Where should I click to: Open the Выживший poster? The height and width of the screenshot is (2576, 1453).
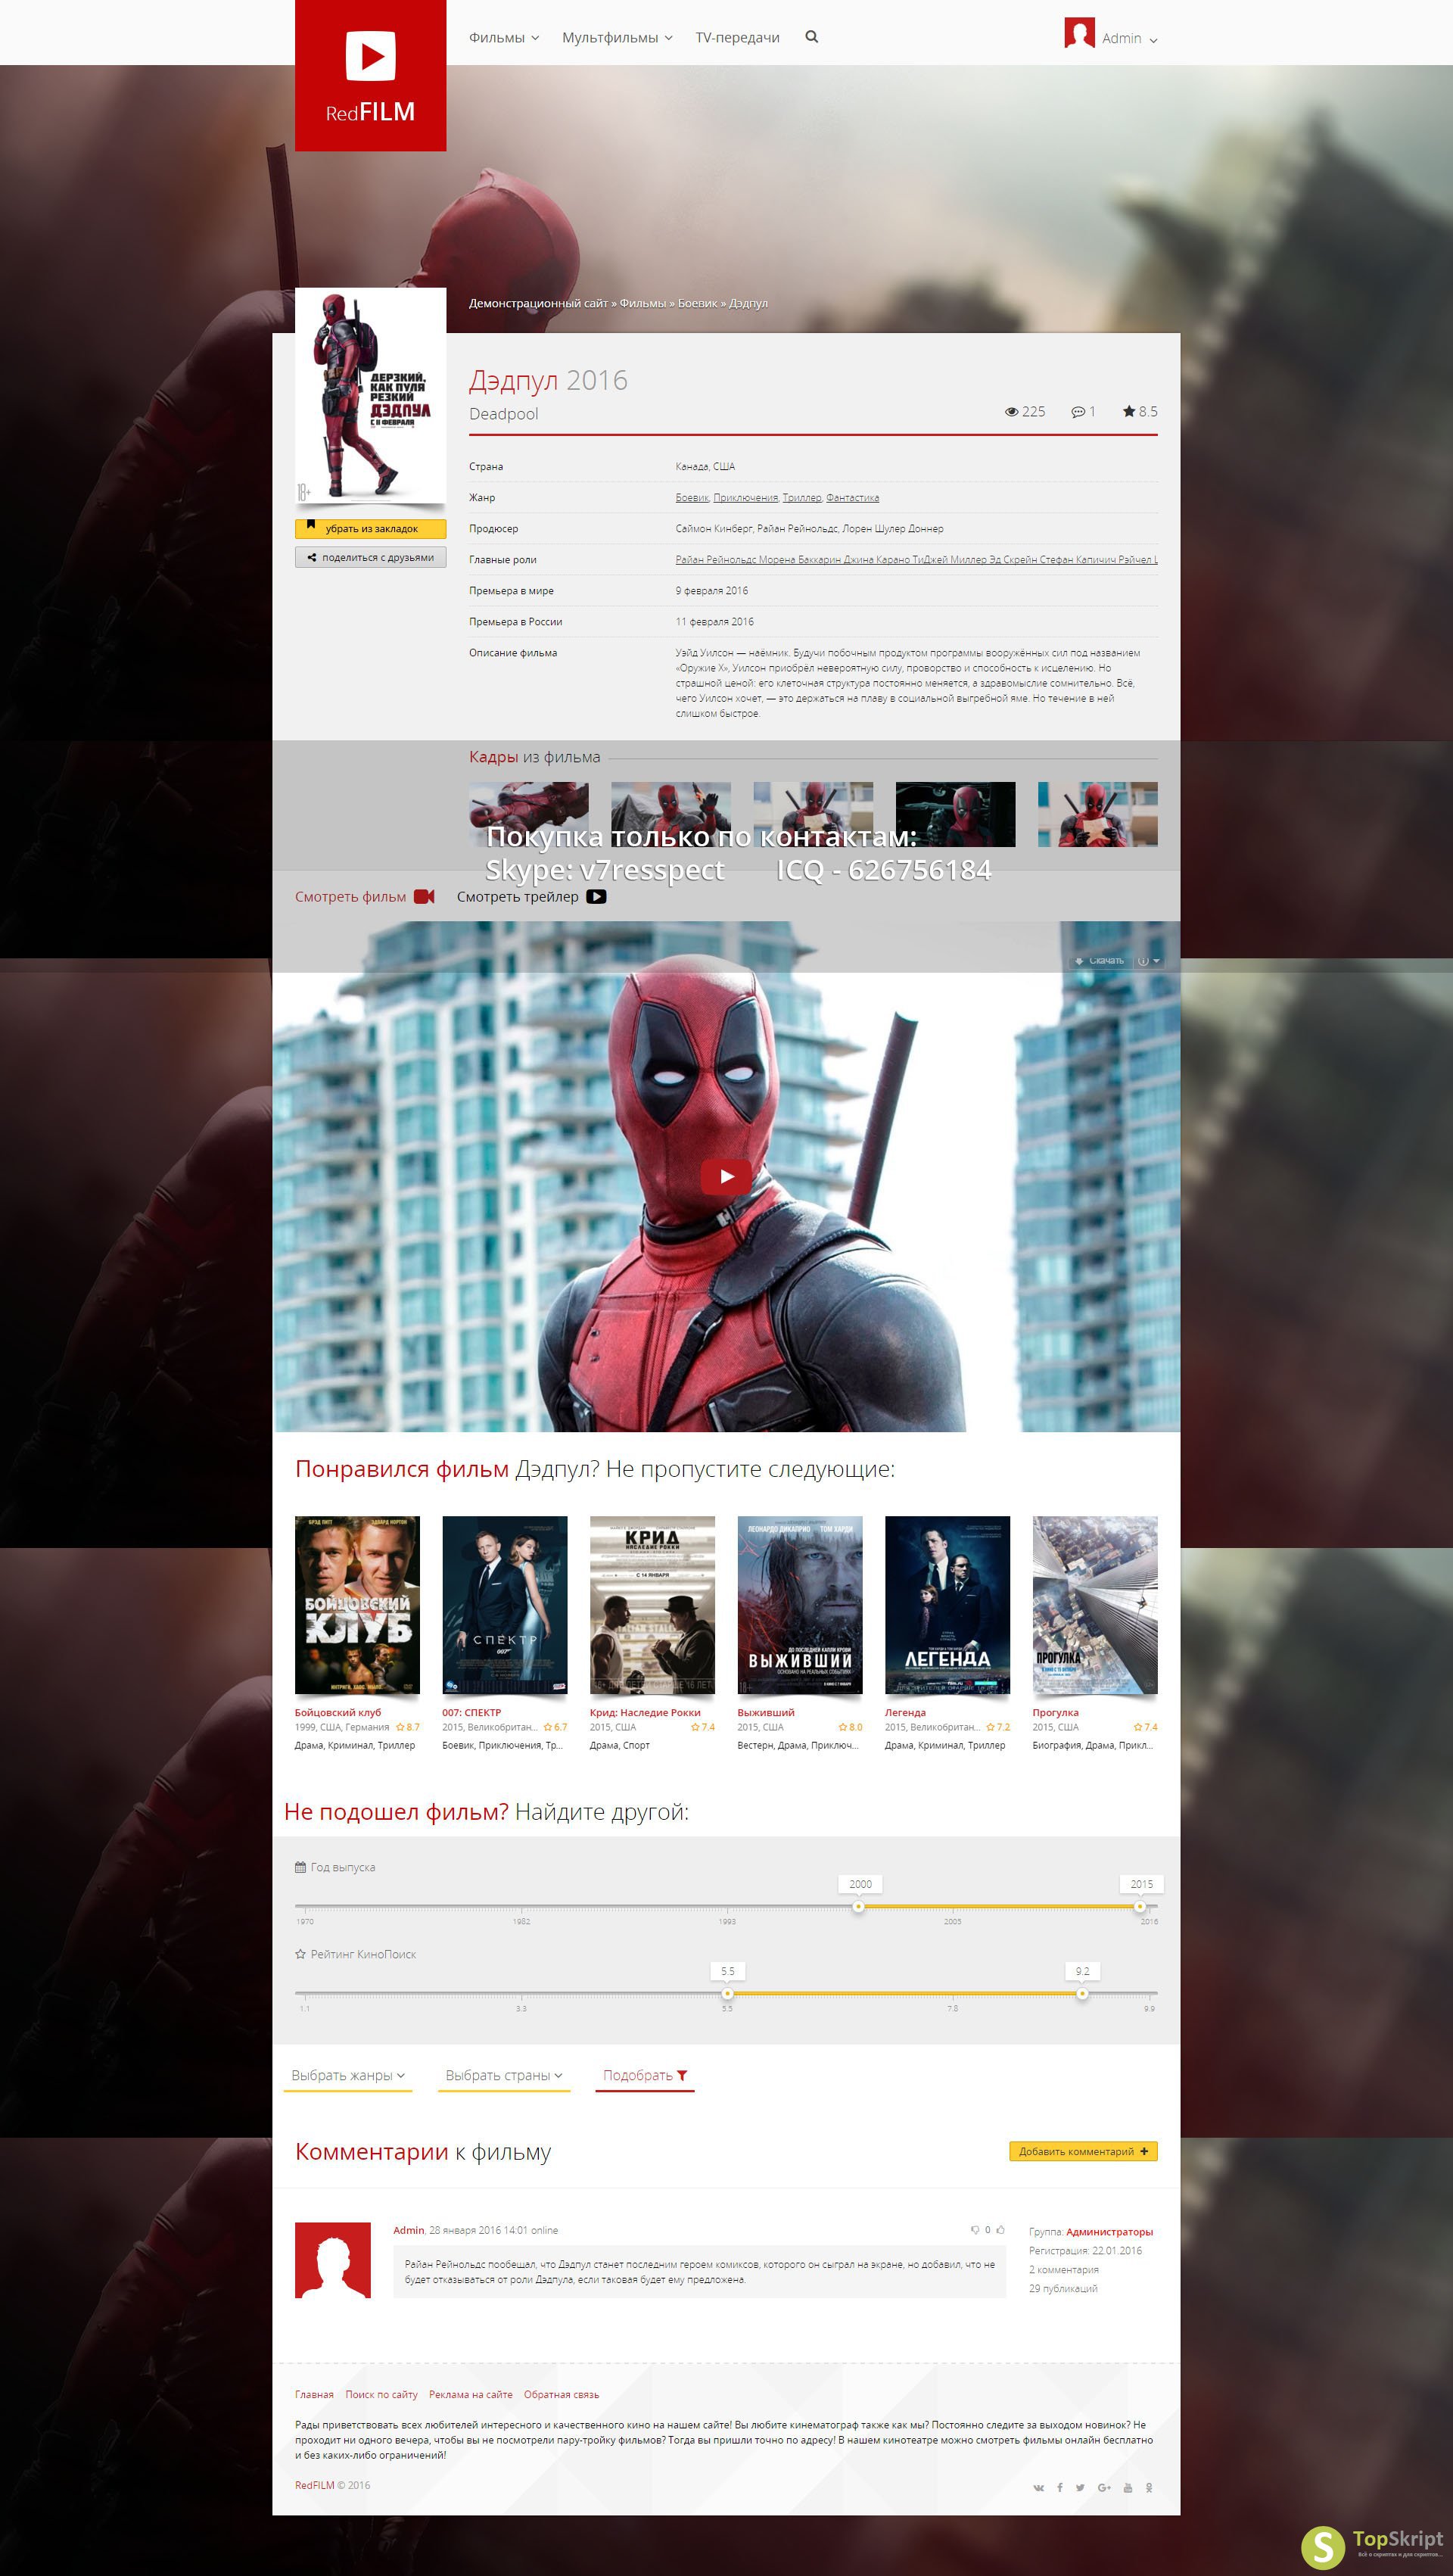point(799,1604)
